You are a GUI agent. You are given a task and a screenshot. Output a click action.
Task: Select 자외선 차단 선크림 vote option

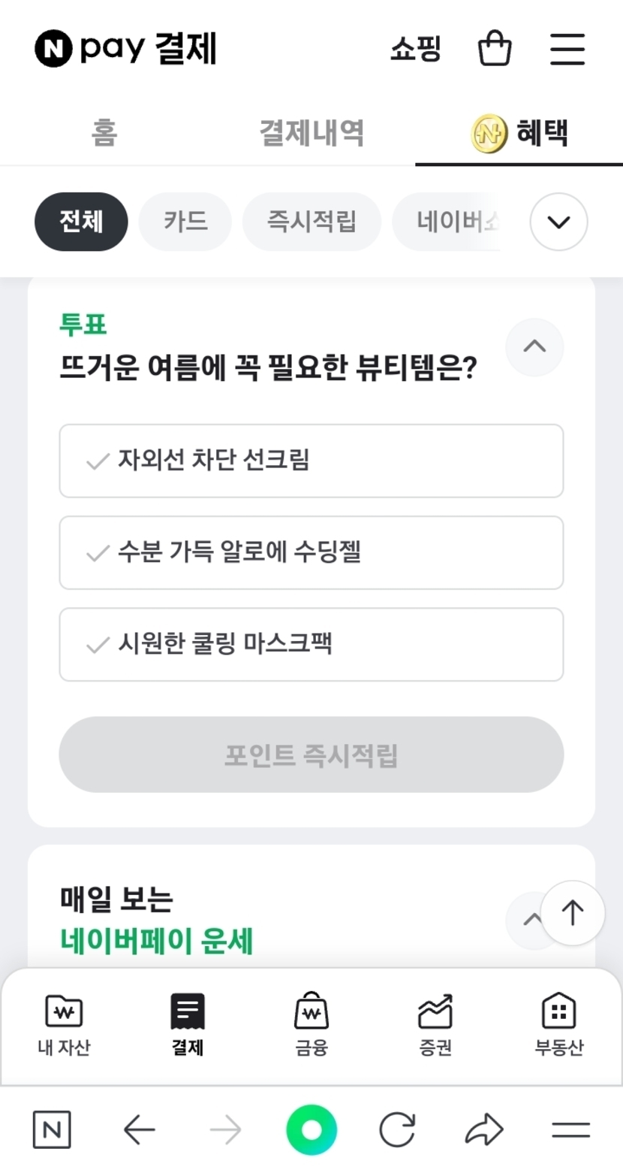point(311,461)
